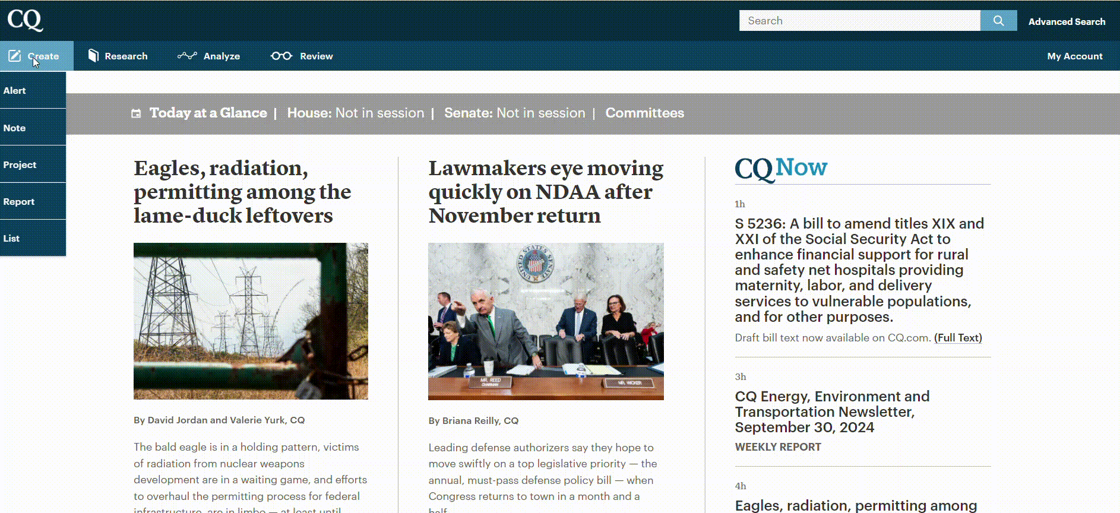Click the Analyze graph icon

click(x=187, y=56)
